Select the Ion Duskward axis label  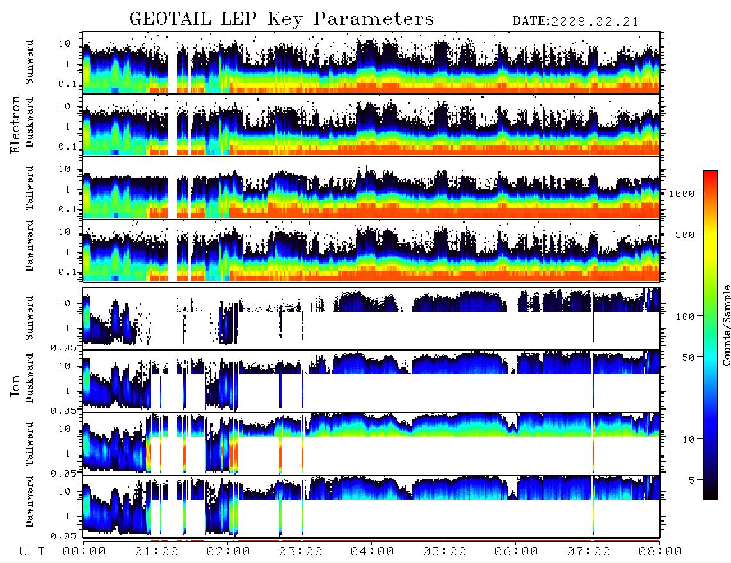coord(29,378)
